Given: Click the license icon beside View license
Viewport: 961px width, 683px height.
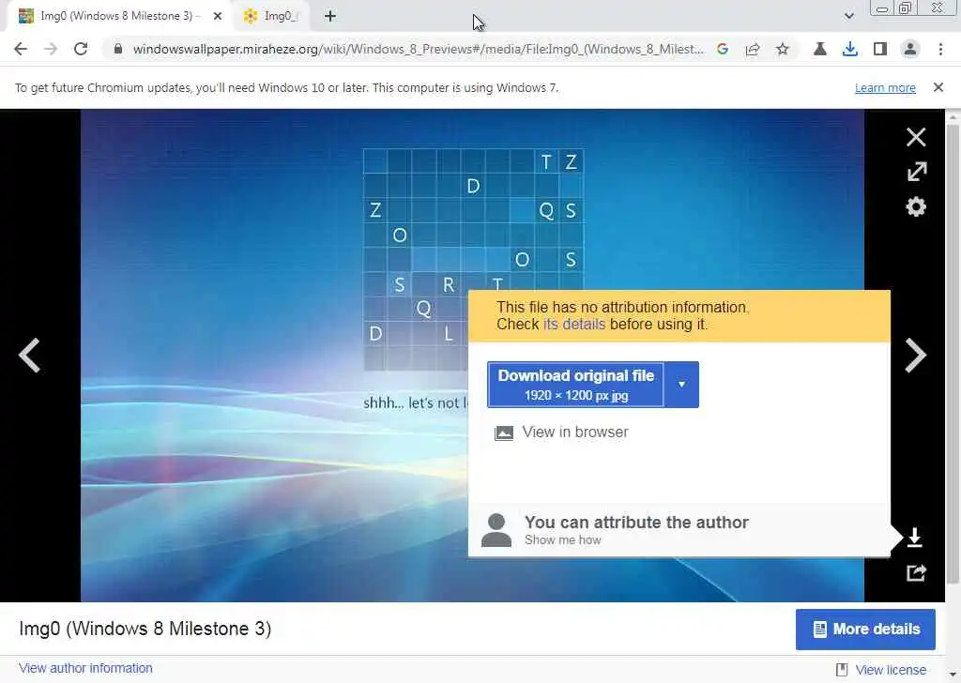Looking at the screenshot, I should click(x=842, y=670).
